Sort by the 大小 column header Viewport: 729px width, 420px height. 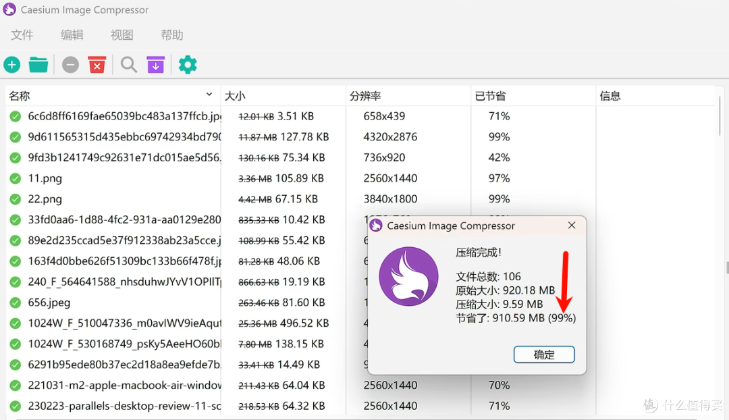283,96
